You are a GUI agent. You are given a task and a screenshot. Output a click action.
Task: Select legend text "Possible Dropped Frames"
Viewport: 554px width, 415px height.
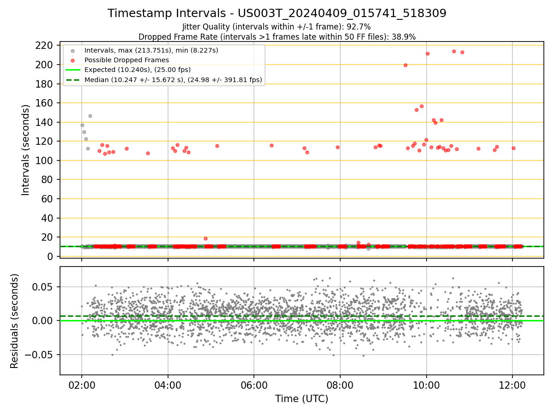[x=126, y=60]
